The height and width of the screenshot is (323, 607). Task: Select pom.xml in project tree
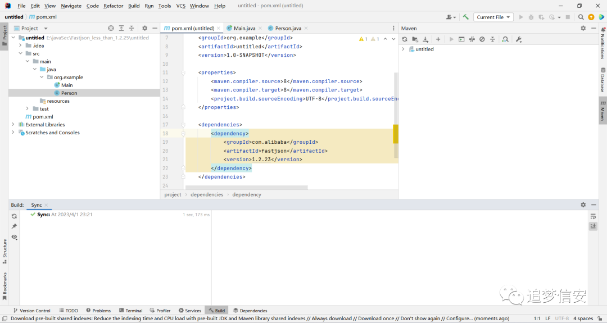43,117
